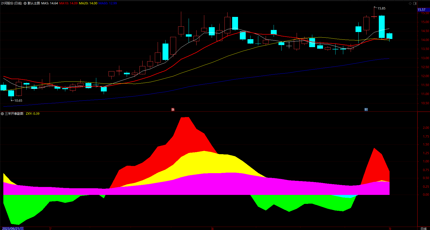This screenshot has width=430, height=230.
Task: Click the 沙河股份 (日线) title
Action: coord(12,3)
